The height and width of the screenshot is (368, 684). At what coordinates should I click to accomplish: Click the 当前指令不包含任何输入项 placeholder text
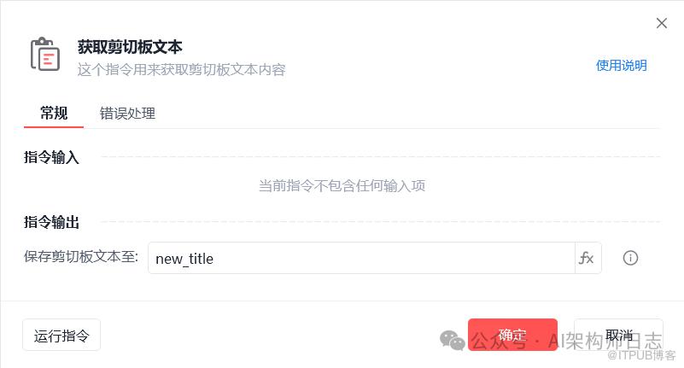pos(342,185)
